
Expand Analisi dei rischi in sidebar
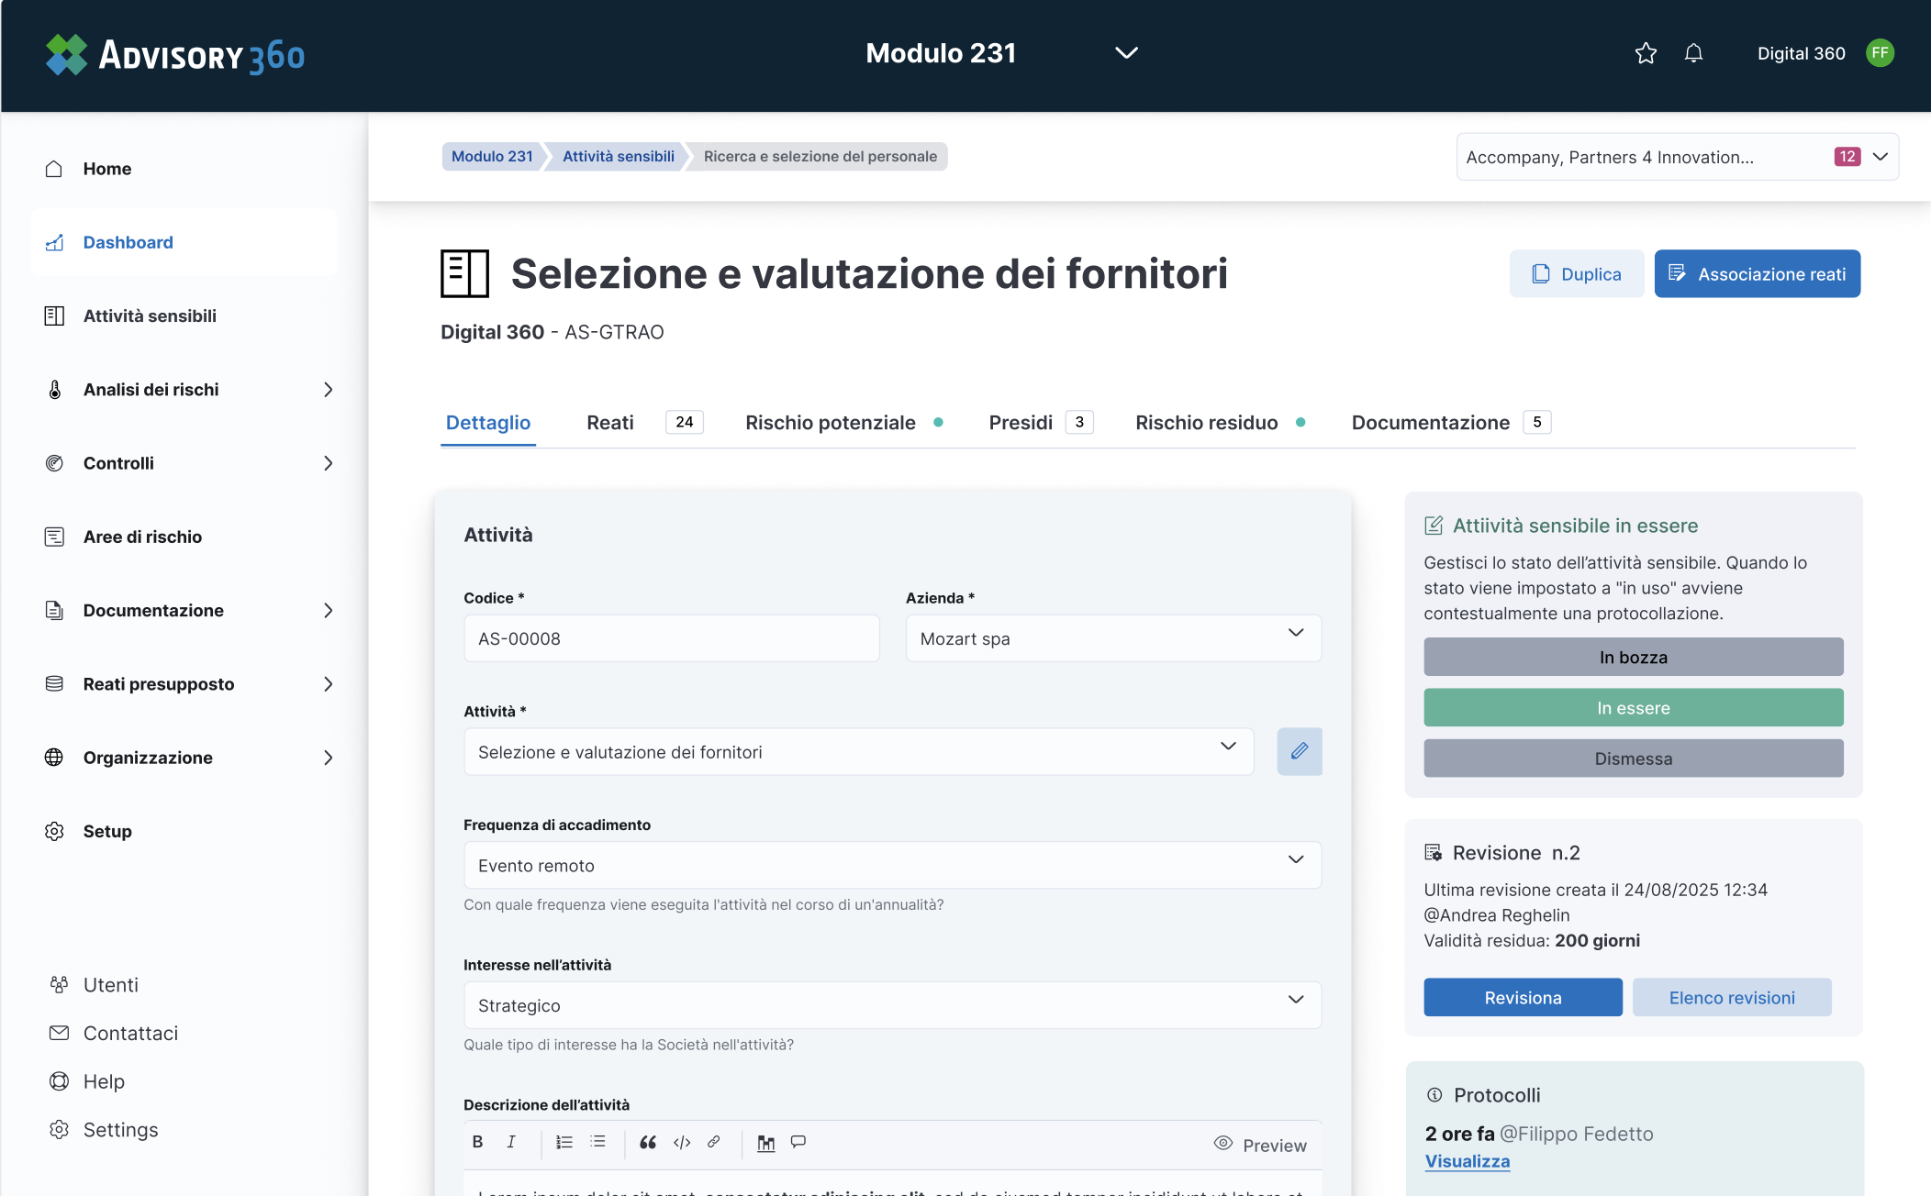[328, 390]
